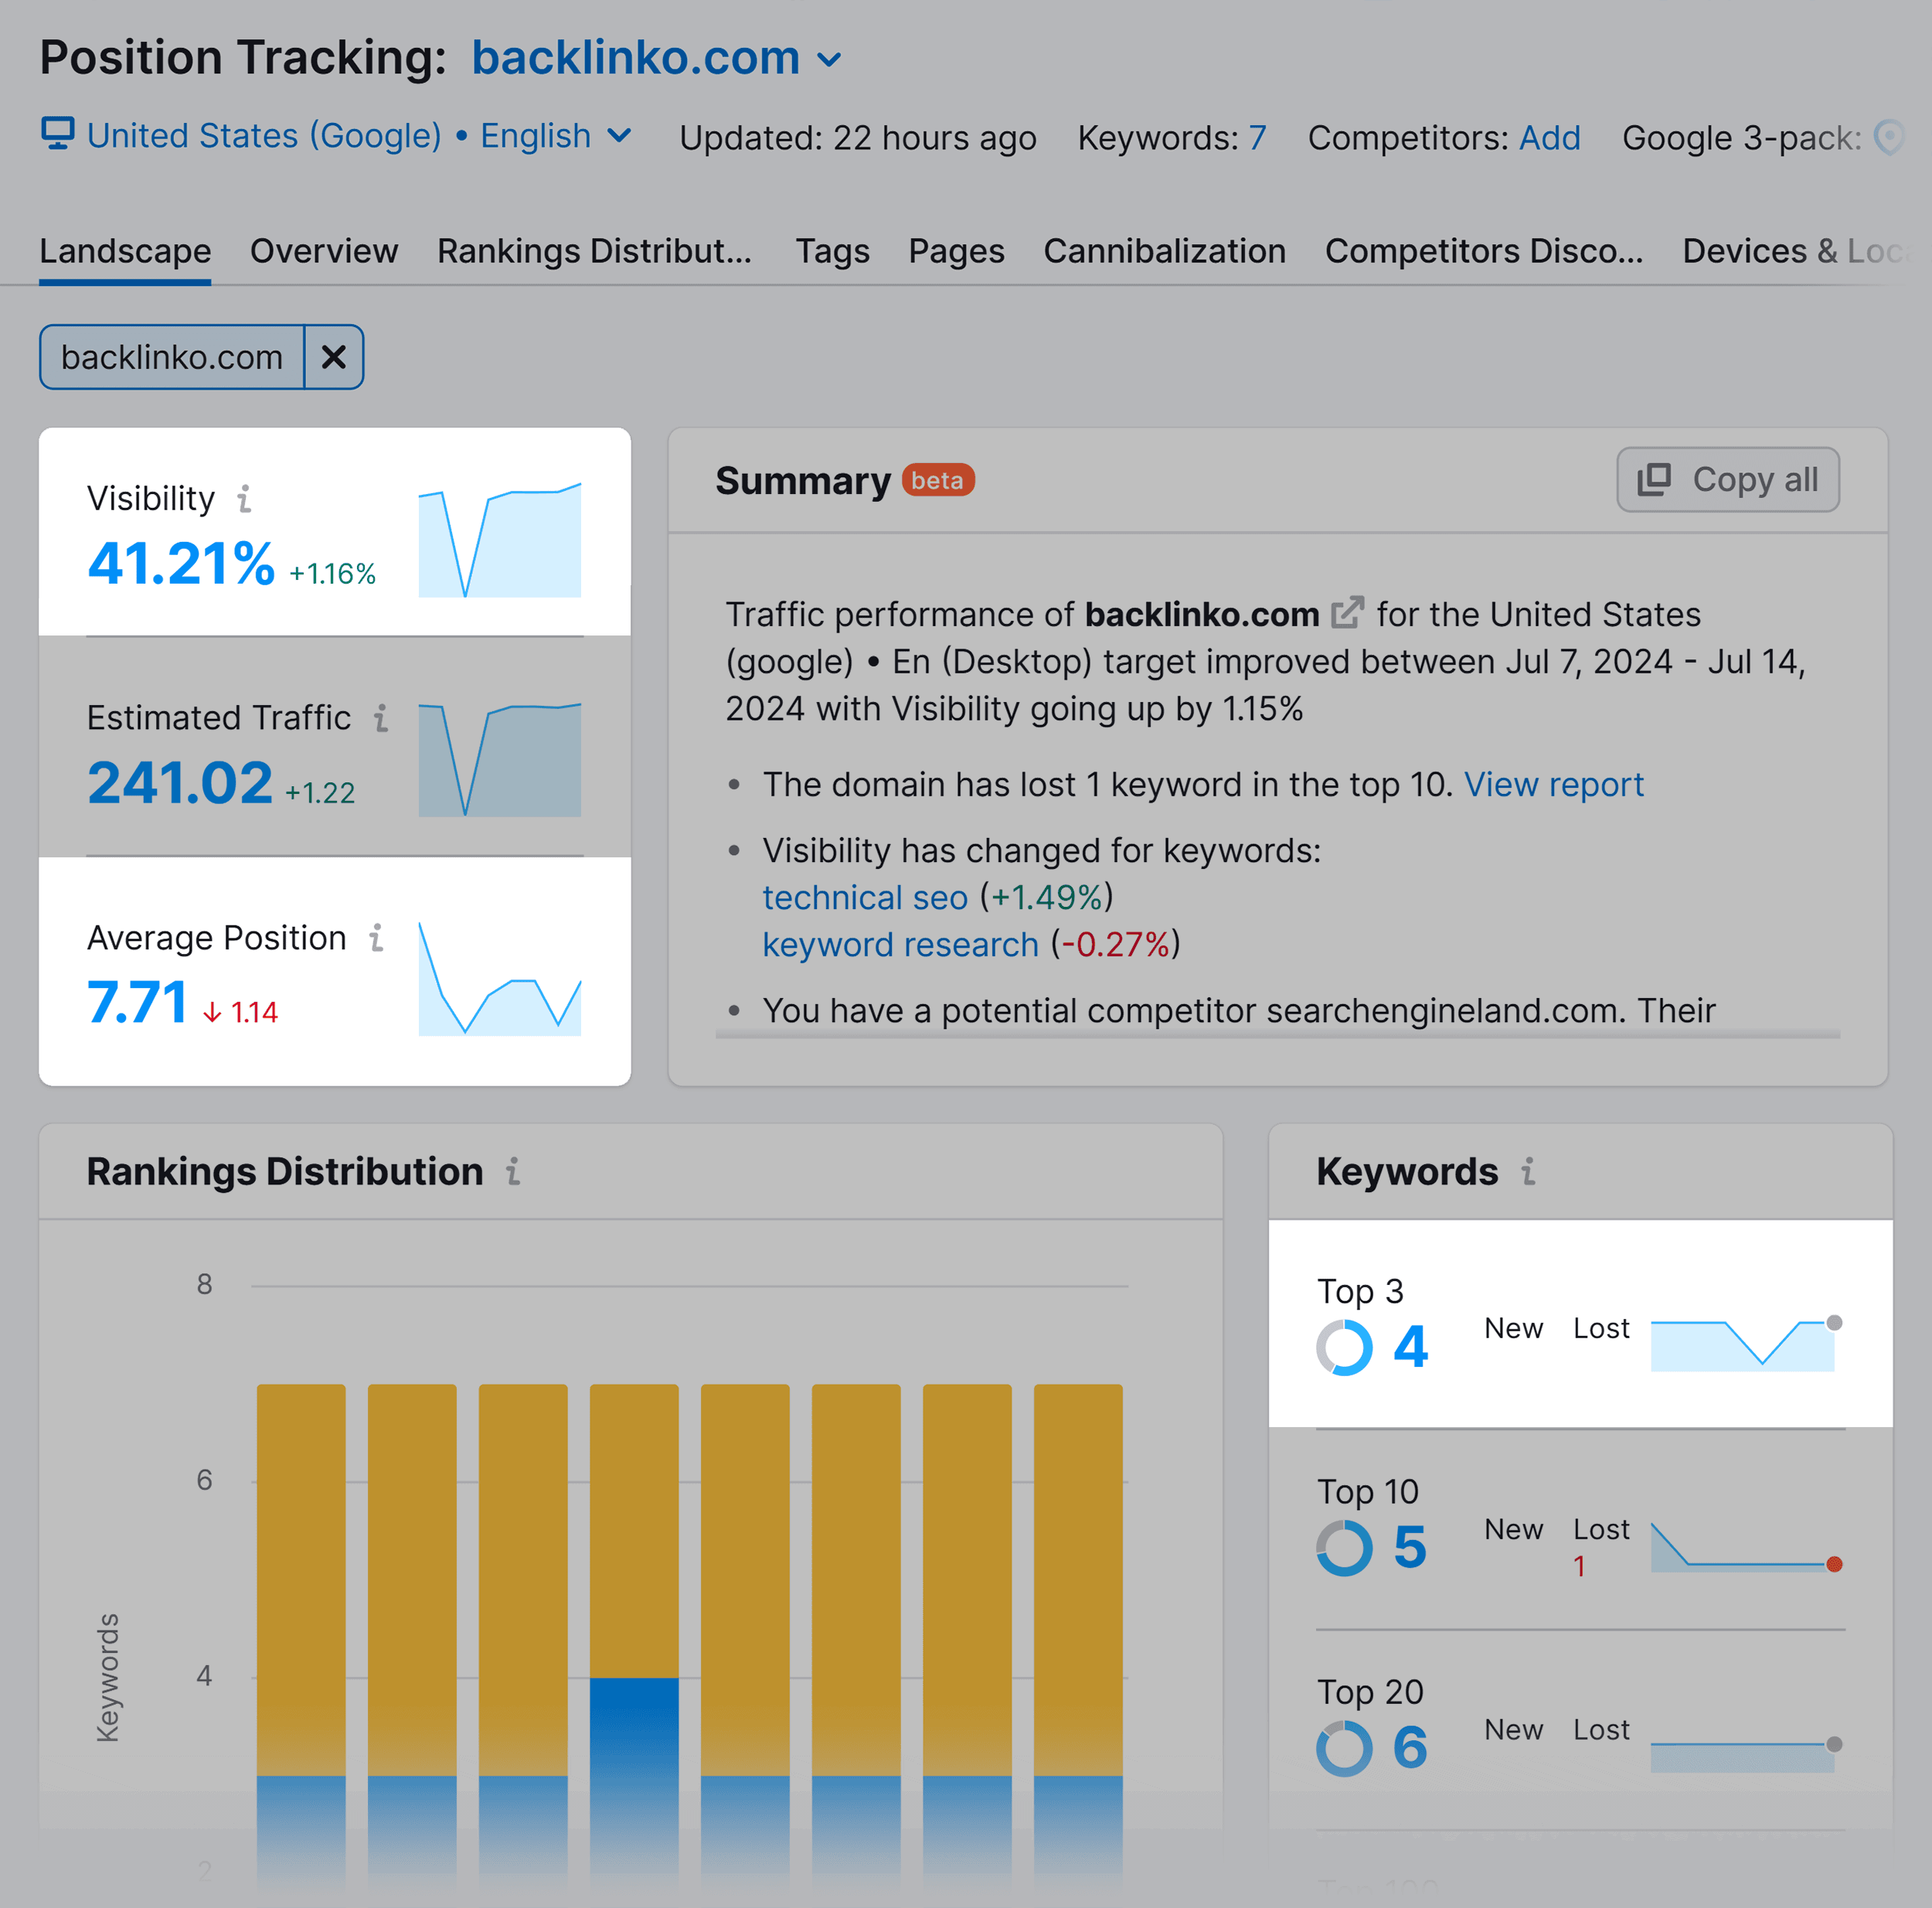Click Add next to Competitors
The height and width of the screenshot is (1908, 1932).
click(1549, 137)
